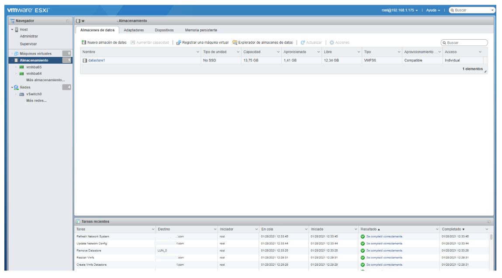Click Registrar una máquina virtual button
The image size is (502, 278).
coord(202,42)
